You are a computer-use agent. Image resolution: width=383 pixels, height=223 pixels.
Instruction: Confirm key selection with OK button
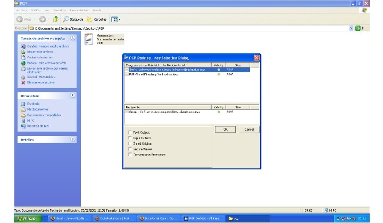pyautogui.click(x=226, y=130)
